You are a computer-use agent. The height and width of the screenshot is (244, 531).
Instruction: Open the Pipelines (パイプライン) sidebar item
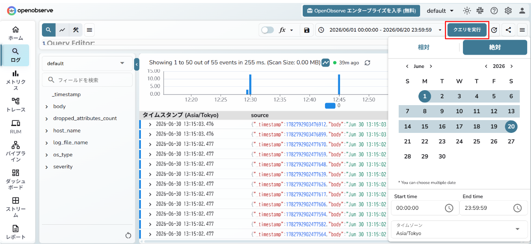15,151
